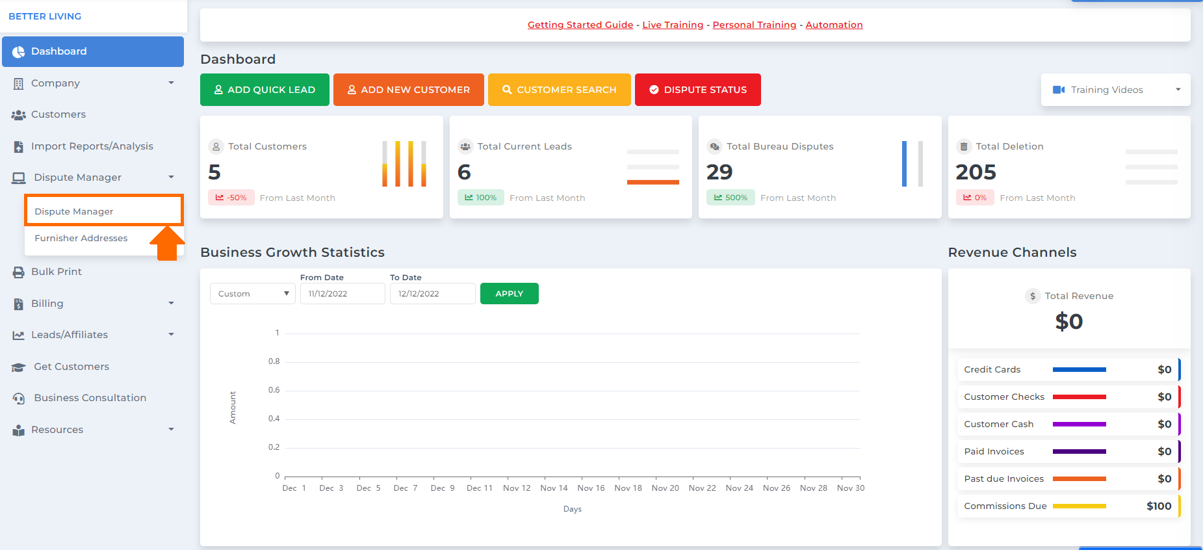Click the Leads/Affiliates chart icon
The height and width of the screenshot is (550, 1203).
(x=18, y=335)
